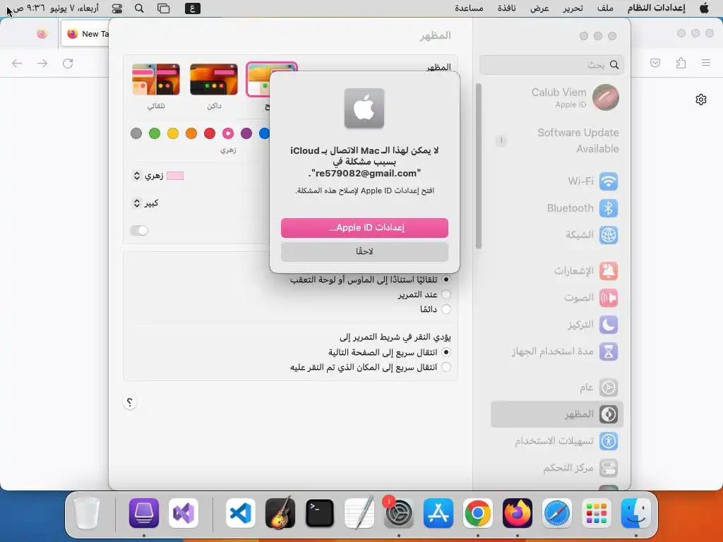Viewport: 723px width, 542px height.
Task: Open the مساعدة menu
Action: pyautogui.click(x=469, y=8)
